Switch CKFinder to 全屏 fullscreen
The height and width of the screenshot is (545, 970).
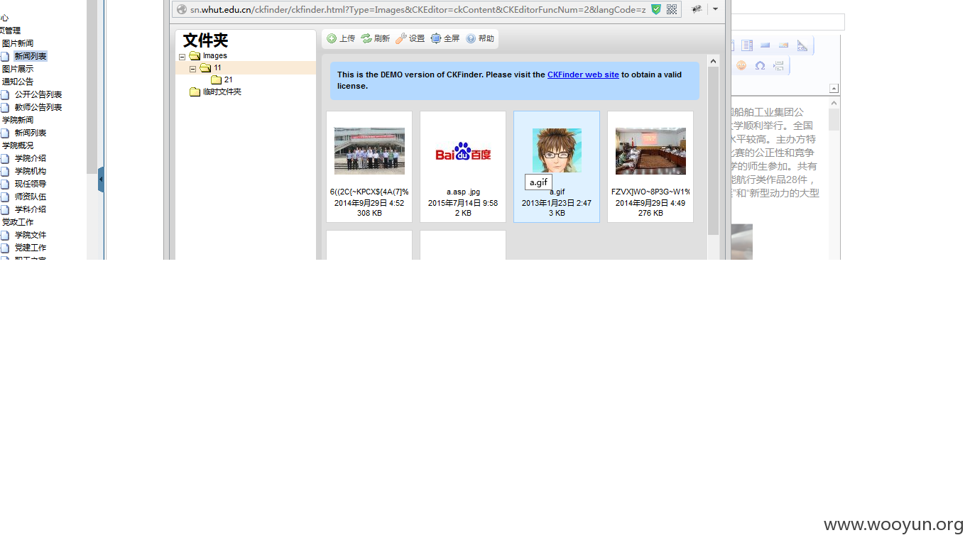[x=445, y=39]
